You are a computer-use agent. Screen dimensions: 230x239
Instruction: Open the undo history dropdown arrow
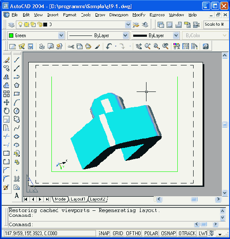tap(116, 46)
